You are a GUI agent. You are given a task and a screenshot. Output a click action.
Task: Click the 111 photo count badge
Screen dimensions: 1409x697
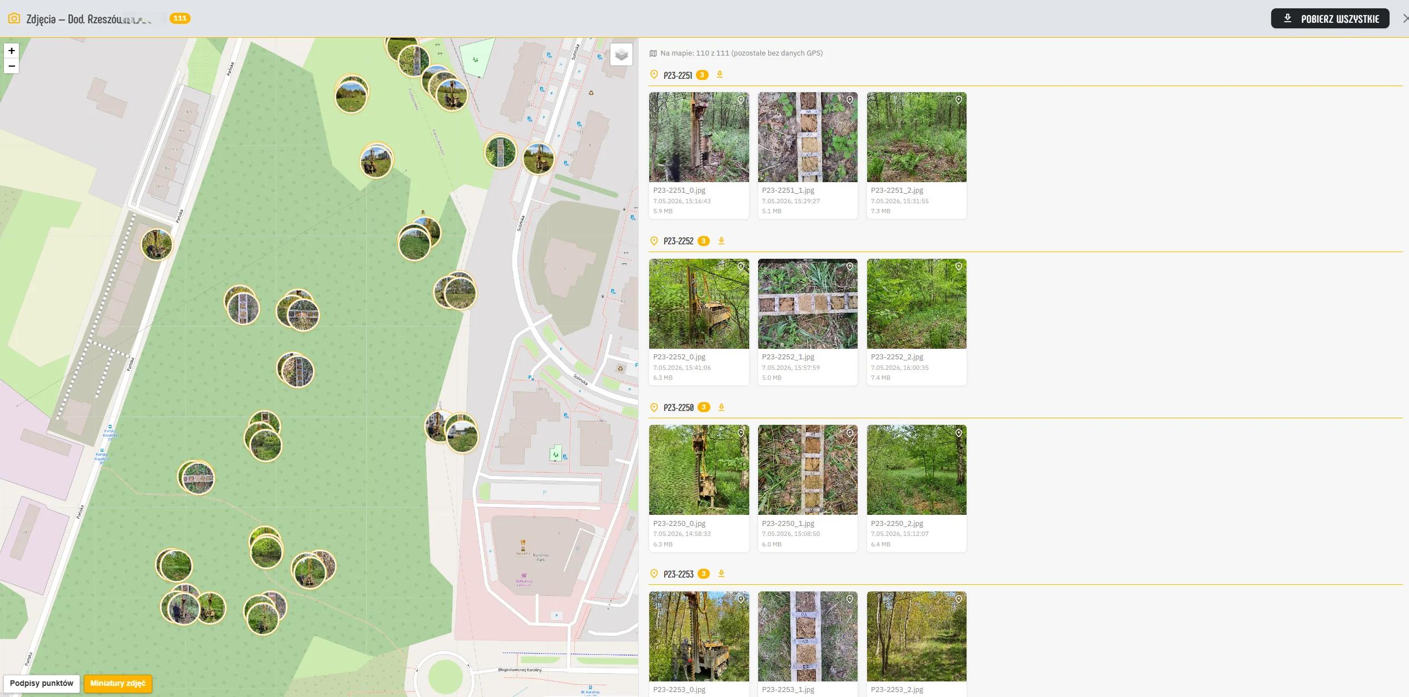pyautogui.click(x=180, y=18)
